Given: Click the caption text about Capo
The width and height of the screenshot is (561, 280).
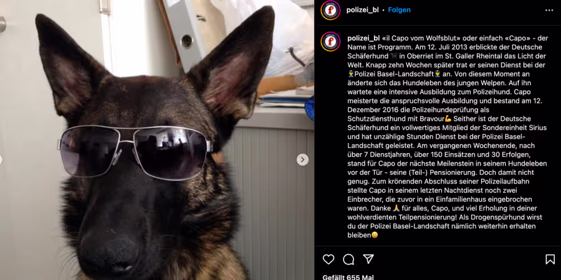Looking at the screenshot, I should pos(447,136).
